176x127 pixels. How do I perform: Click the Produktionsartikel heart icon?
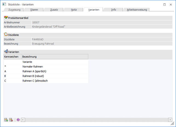click(x=6, y=17)
